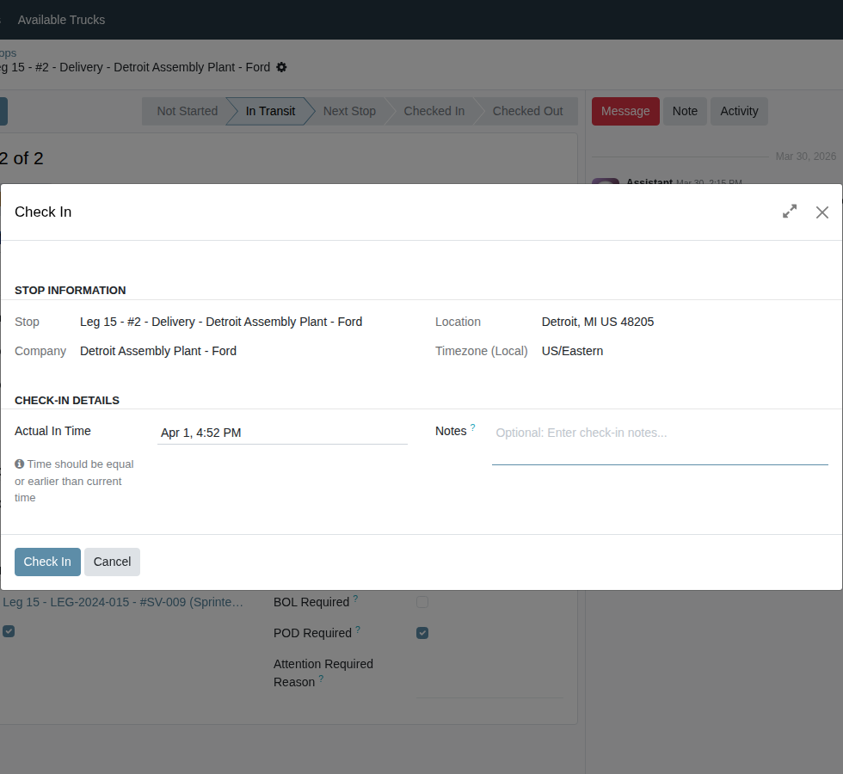Click Notes help question mark
This screenshot has height=774, width=843.
pos(472,427)
